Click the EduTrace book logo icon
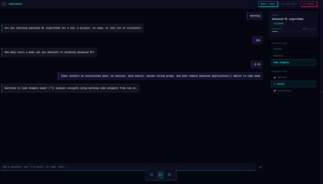 pos(4,4)
